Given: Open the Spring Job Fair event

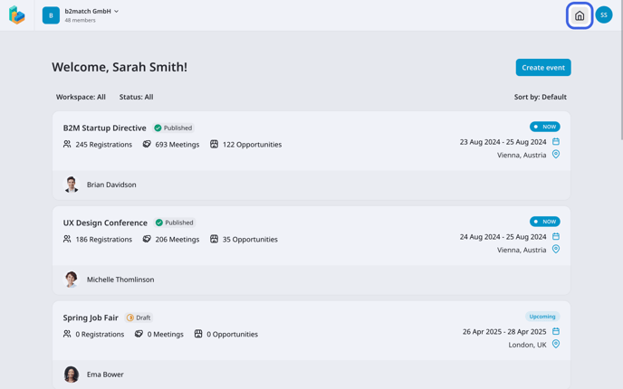Looking at the screenshot, I should click(x=91, y=318).
